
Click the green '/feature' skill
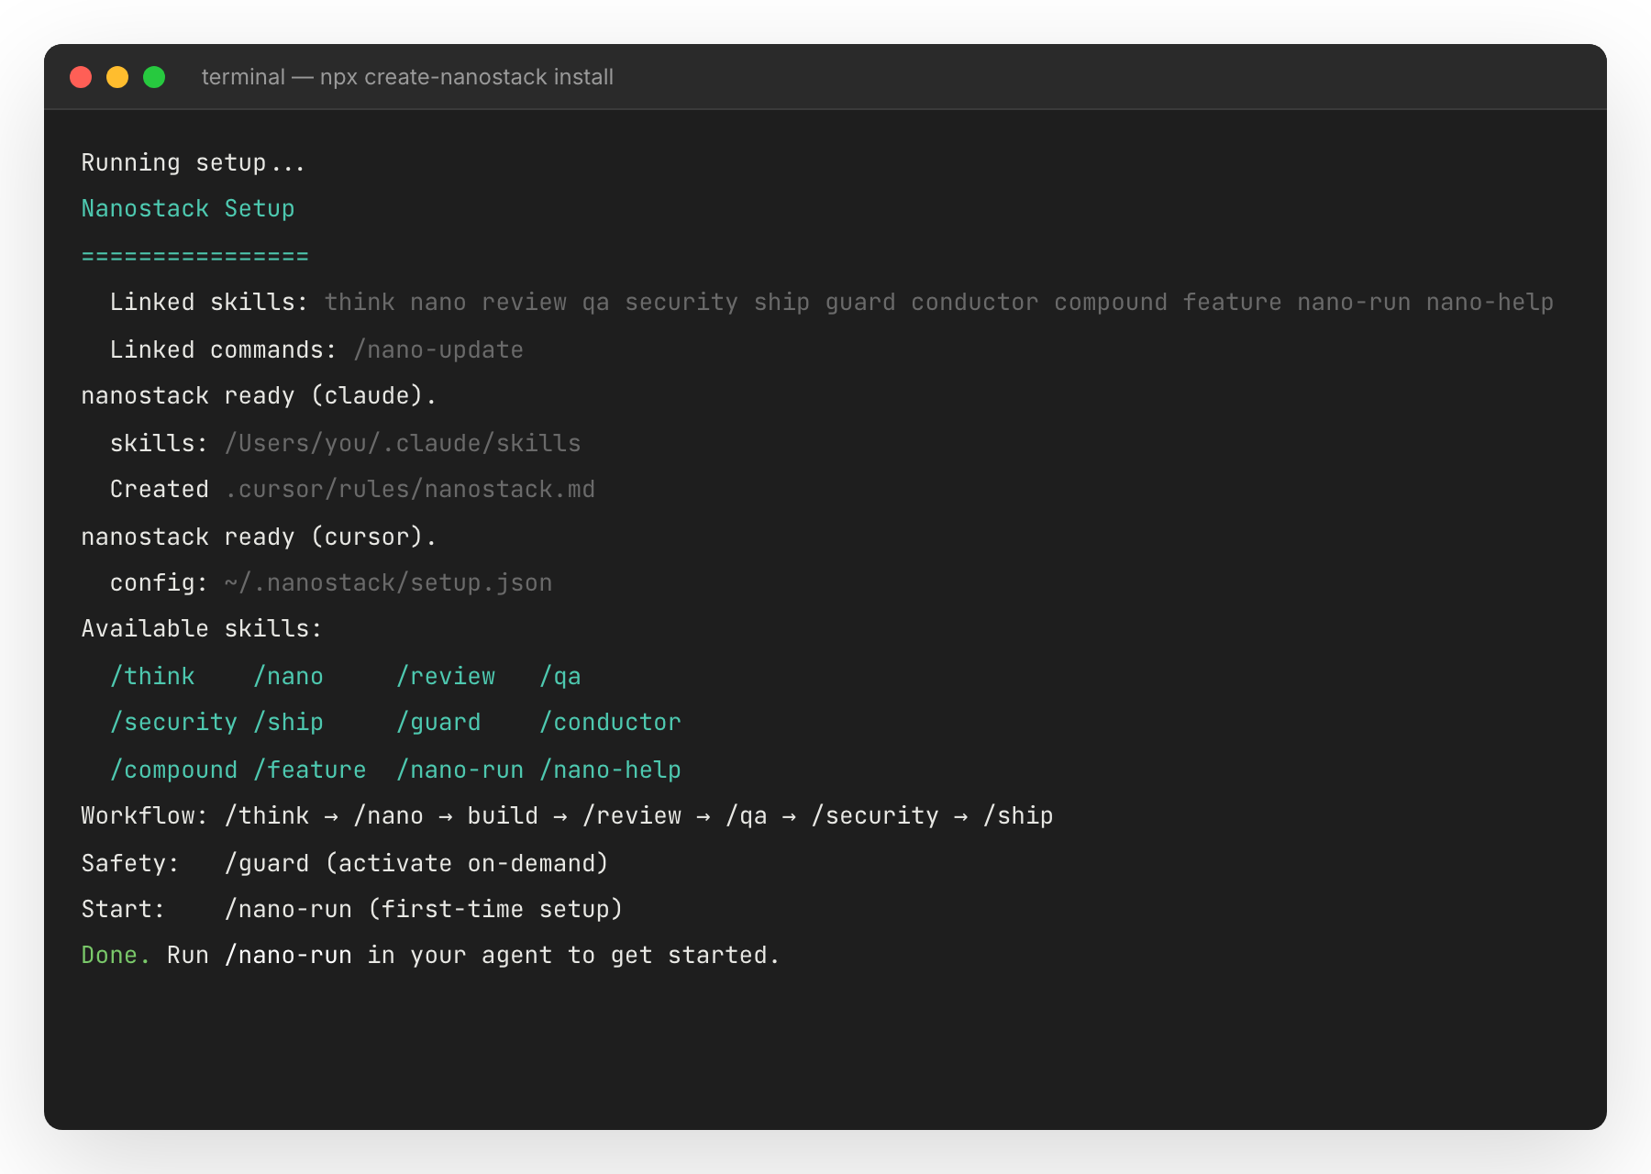309,770
